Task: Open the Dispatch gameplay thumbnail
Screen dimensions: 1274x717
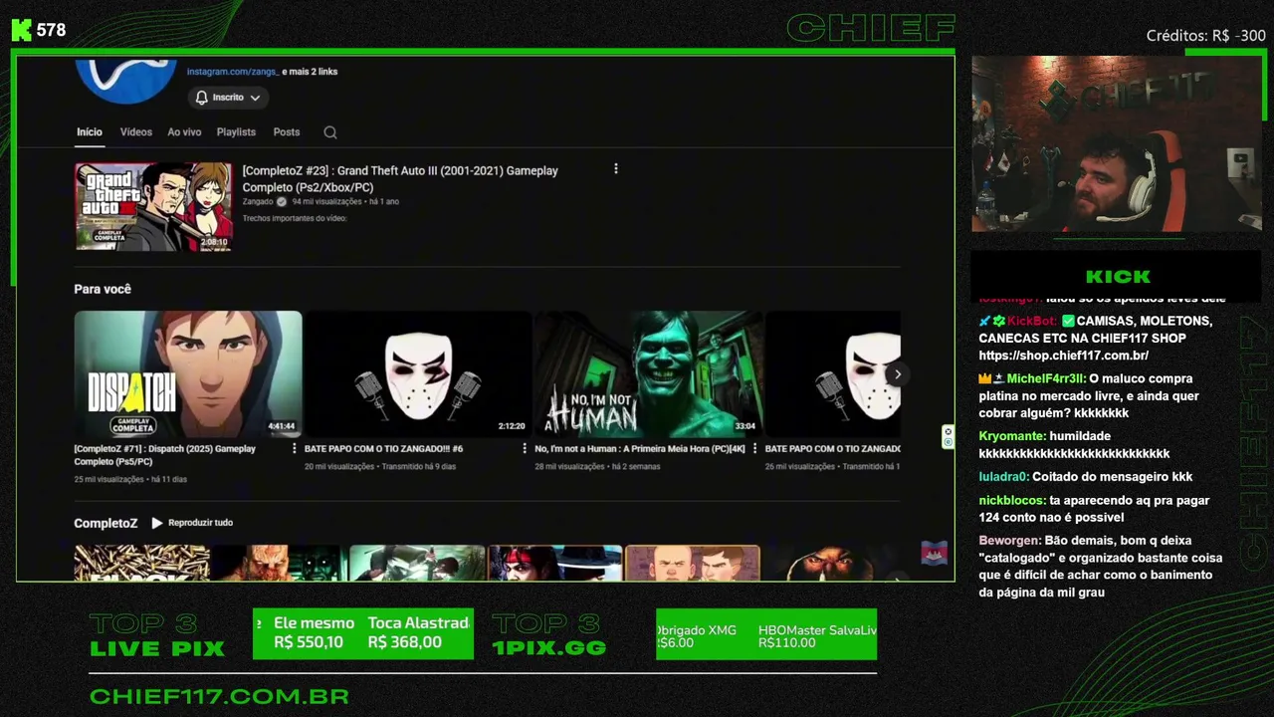Action: [x=188, y=374]
